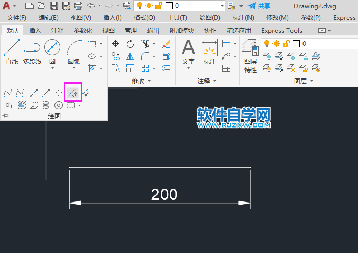Click the 3D polyline tool icon
Screen dimensions: 358x253
(34, 105)
